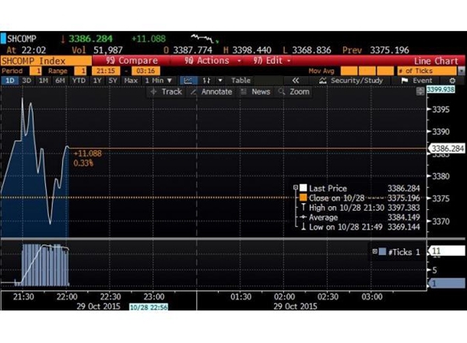Select the line chart type icon
This screenshot has height=343, width=467.
point(188,80)
